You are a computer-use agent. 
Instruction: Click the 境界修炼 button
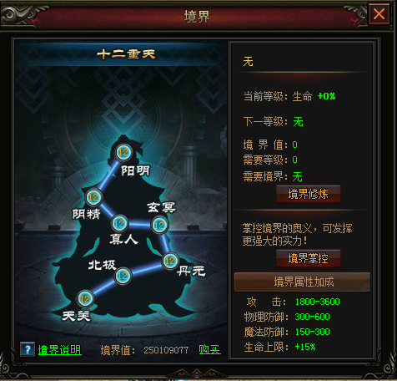tap(309, 194)
